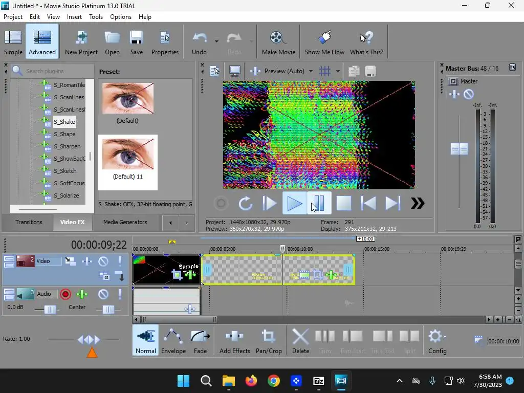This screenshot has width=524, height=393.
Task: Create a New Project
Action: pos(81,42)
